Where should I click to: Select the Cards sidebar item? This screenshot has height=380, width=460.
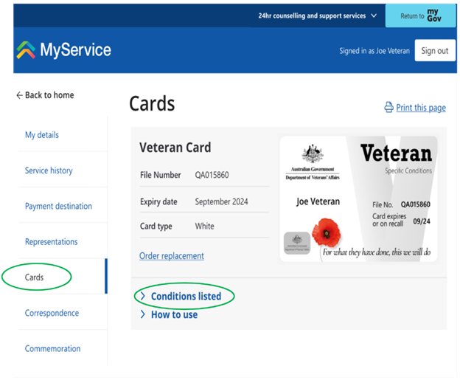tap(35, 277)
